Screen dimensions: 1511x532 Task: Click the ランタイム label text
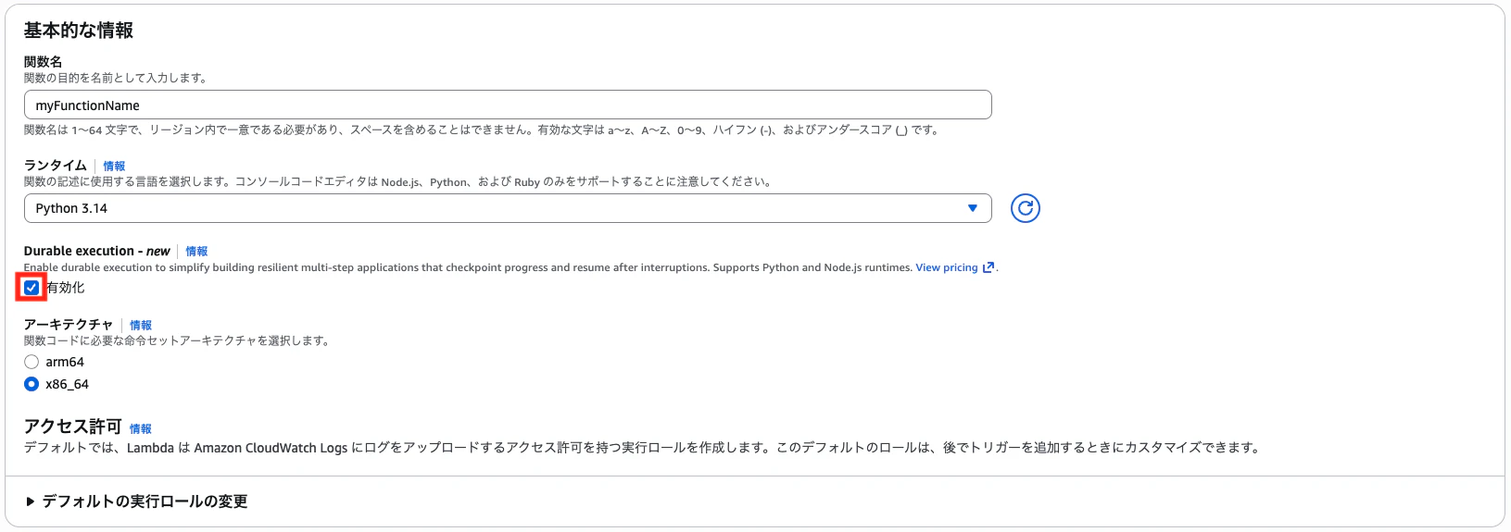pos(56,166)
